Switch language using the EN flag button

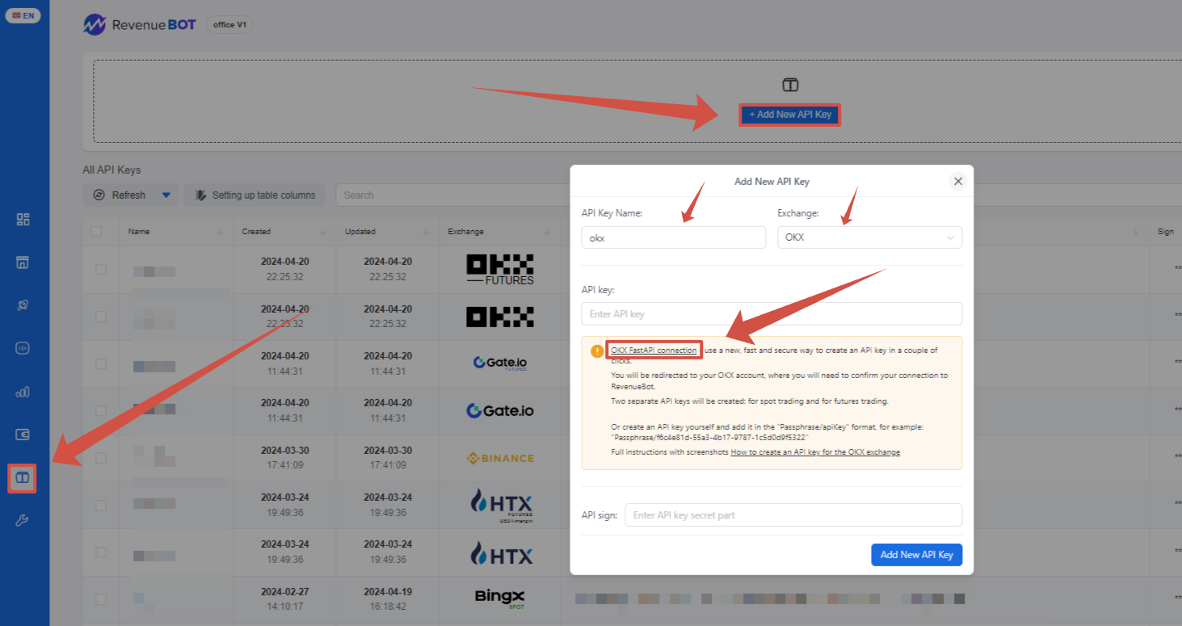(23, 15)
